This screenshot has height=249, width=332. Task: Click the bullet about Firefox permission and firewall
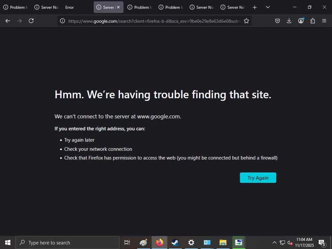coord(171,158)
